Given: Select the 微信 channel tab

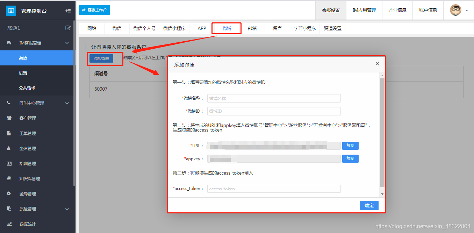Looking at the screenshot, I should pos(117,28).
